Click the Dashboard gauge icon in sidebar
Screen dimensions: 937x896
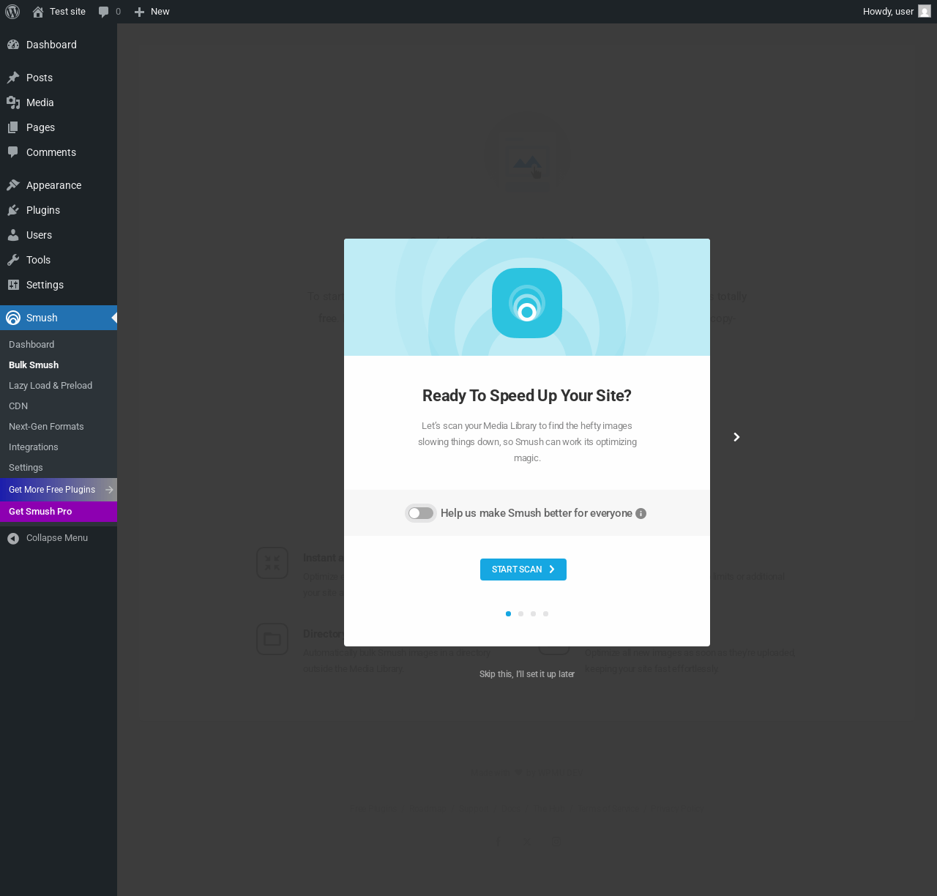point(13,45)
